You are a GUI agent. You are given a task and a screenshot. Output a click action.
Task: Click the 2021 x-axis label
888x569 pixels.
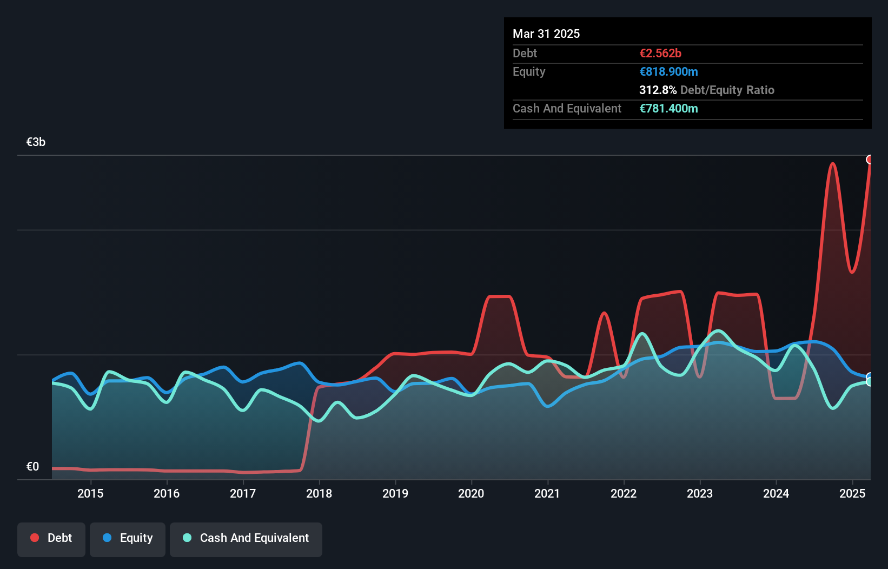point(547,493)
